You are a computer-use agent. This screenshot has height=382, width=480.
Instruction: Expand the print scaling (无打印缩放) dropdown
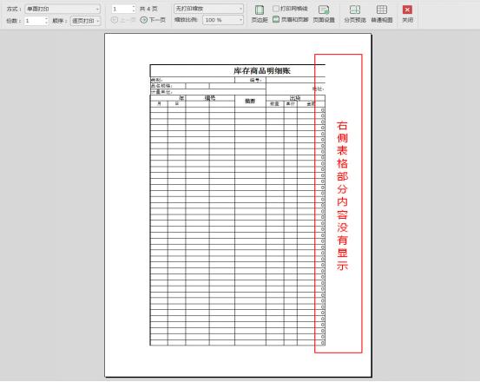click(208, 9)
